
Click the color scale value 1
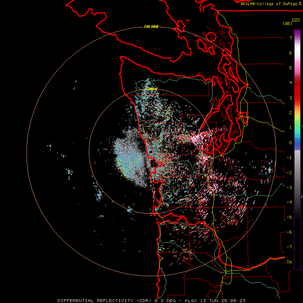coord(291,128)
